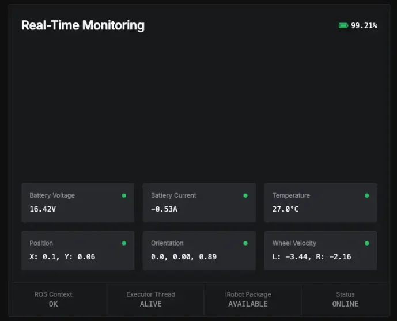Click the ROS Context OK indicator
Viewport: 397px width, 321px height.
[54, 304]
